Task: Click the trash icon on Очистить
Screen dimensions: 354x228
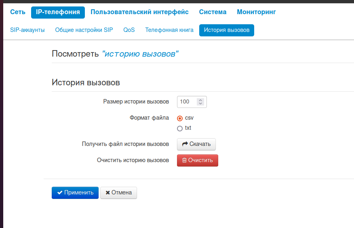Action: pyautogui.click(x=184, y=160)
